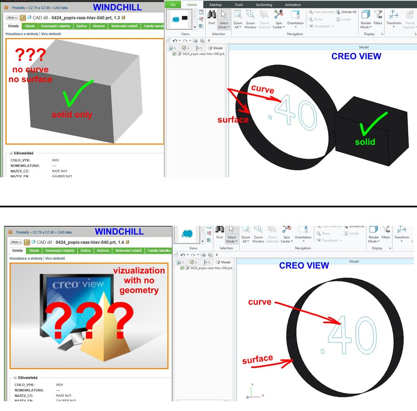Open Render Mode dropdown in lower Creo View

tap(374, 240)
